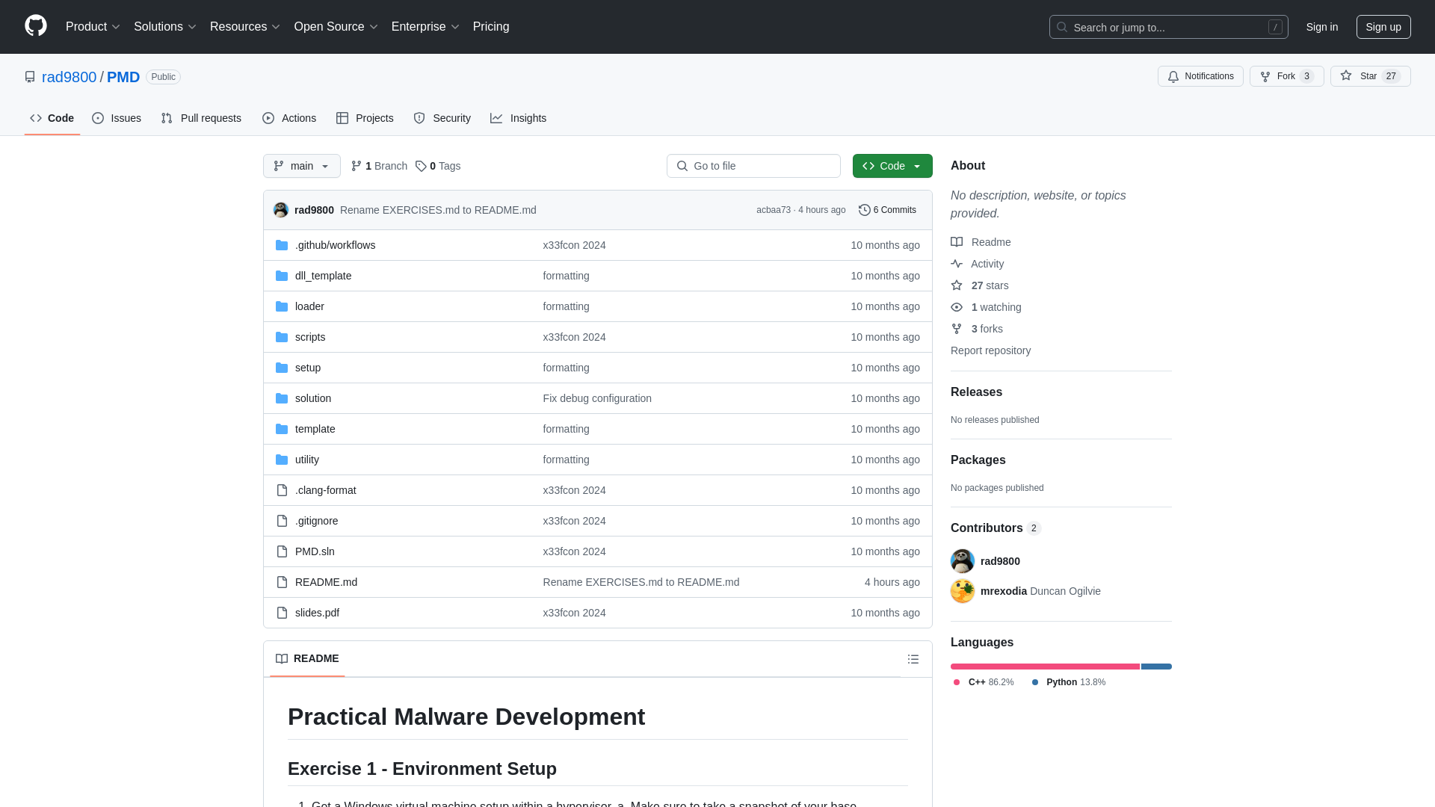
Task: Expand the Resources menu
Action: [x=245, y=27]
